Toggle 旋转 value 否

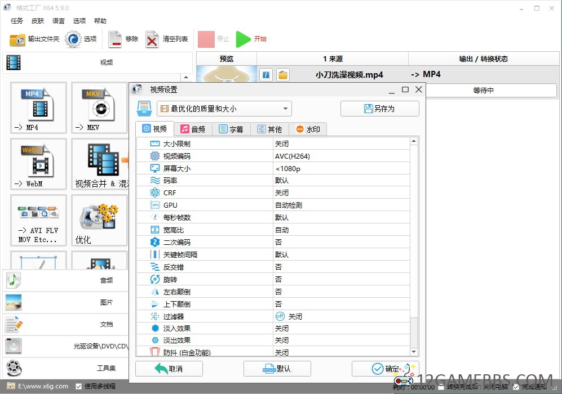342,279
